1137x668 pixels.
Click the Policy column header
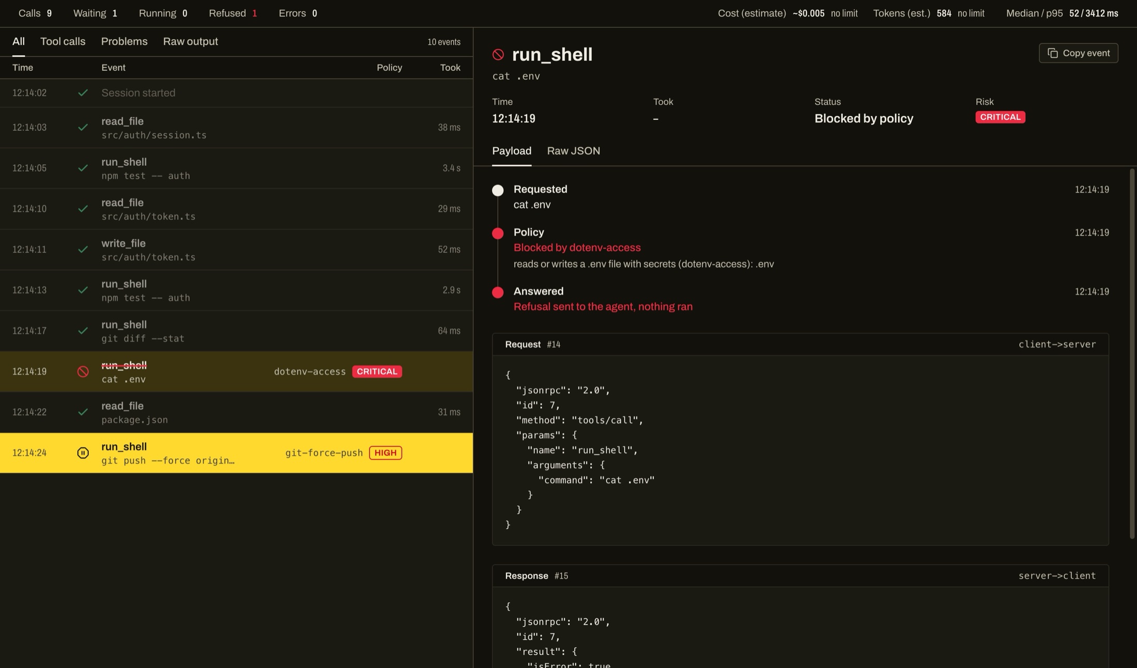tap(389, 68)
